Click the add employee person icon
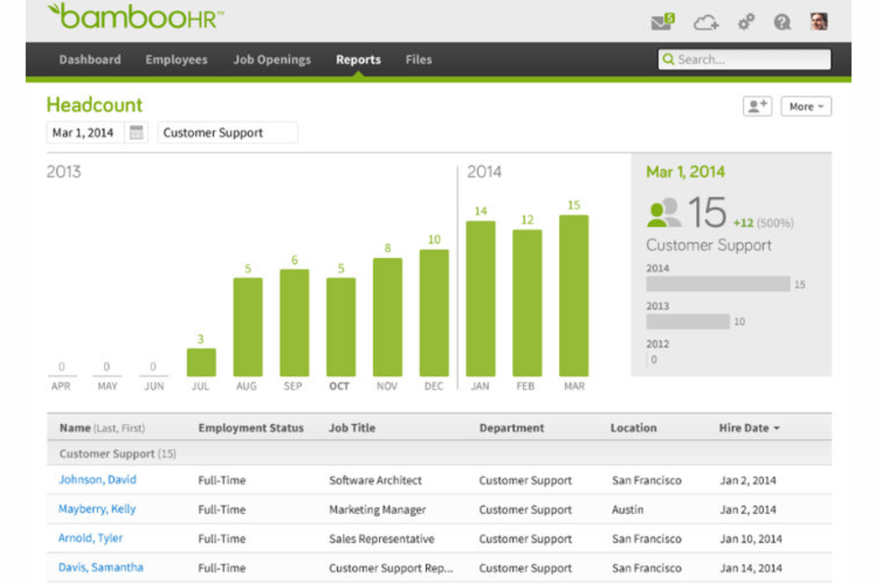The image size is (877, 584). point(757,106)
